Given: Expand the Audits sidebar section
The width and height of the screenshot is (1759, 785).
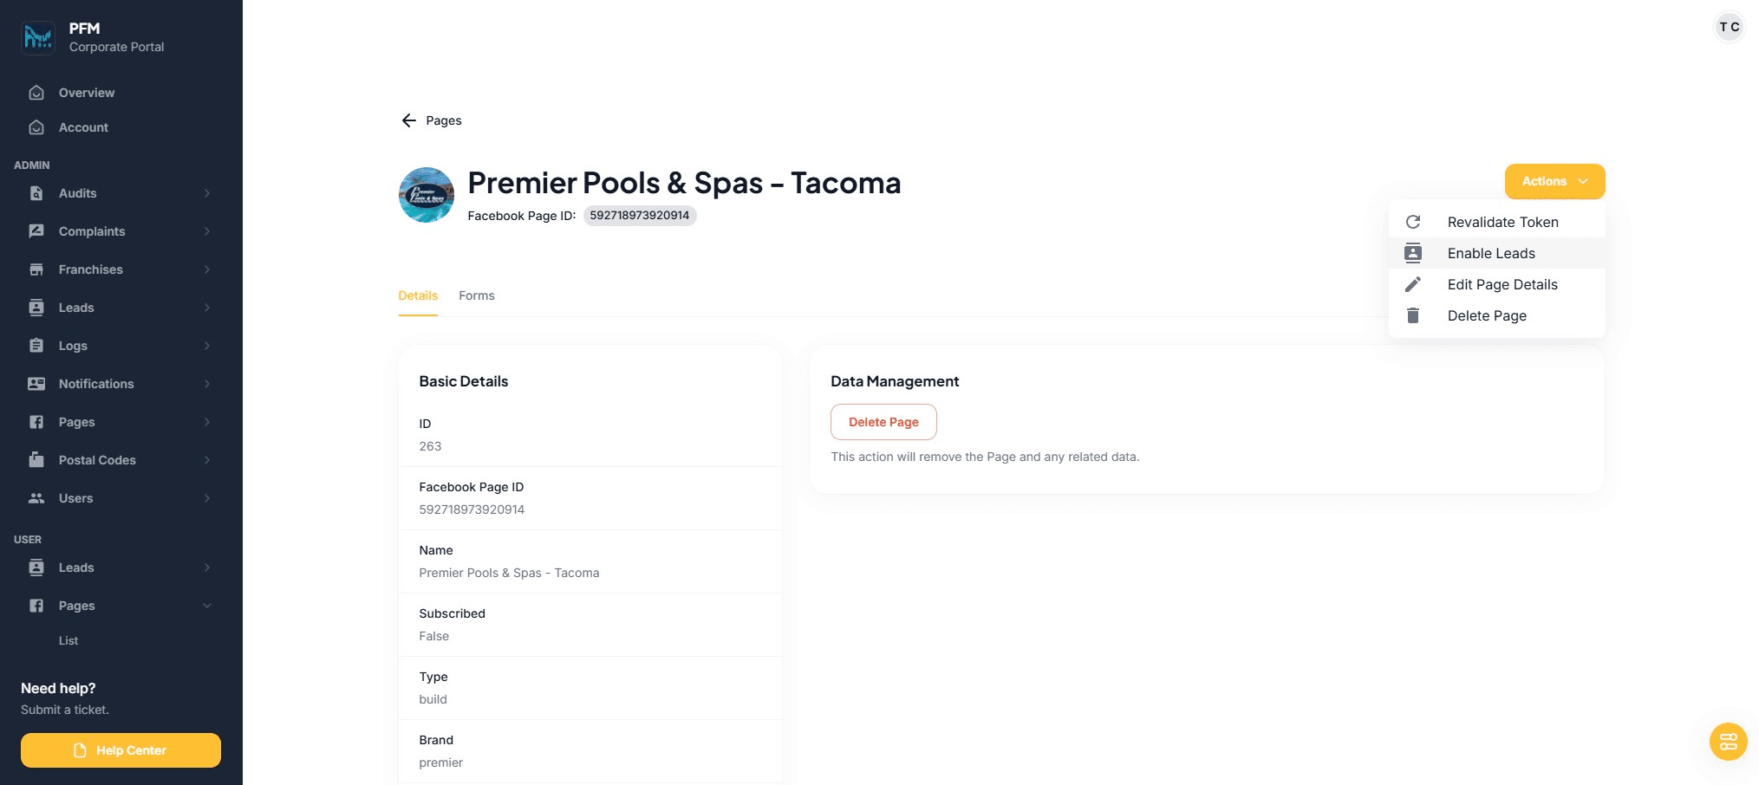Looking at the screenshot, I should [x=207, y=193].
